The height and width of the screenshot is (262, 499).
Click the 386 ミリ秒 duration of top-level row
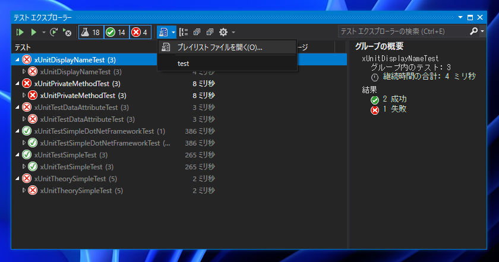(200, 131)
